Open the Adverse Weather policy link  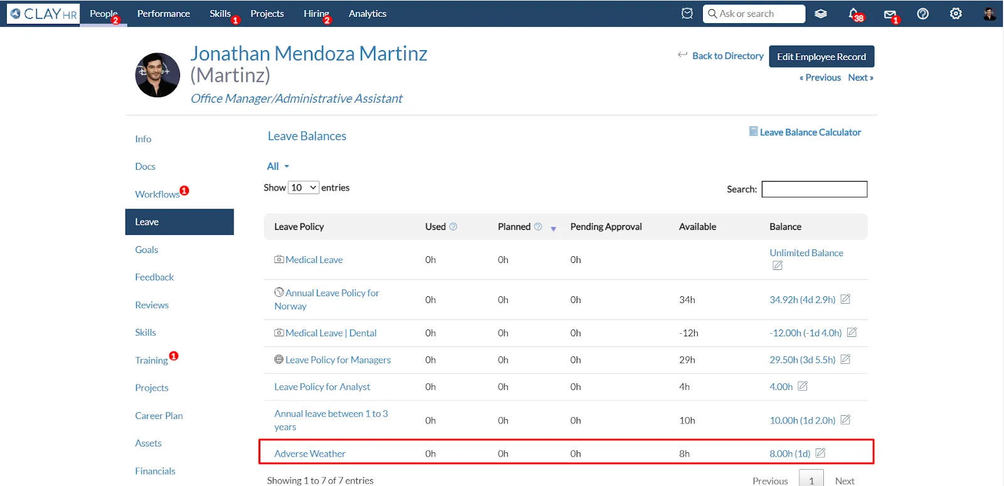coord(310,453)
